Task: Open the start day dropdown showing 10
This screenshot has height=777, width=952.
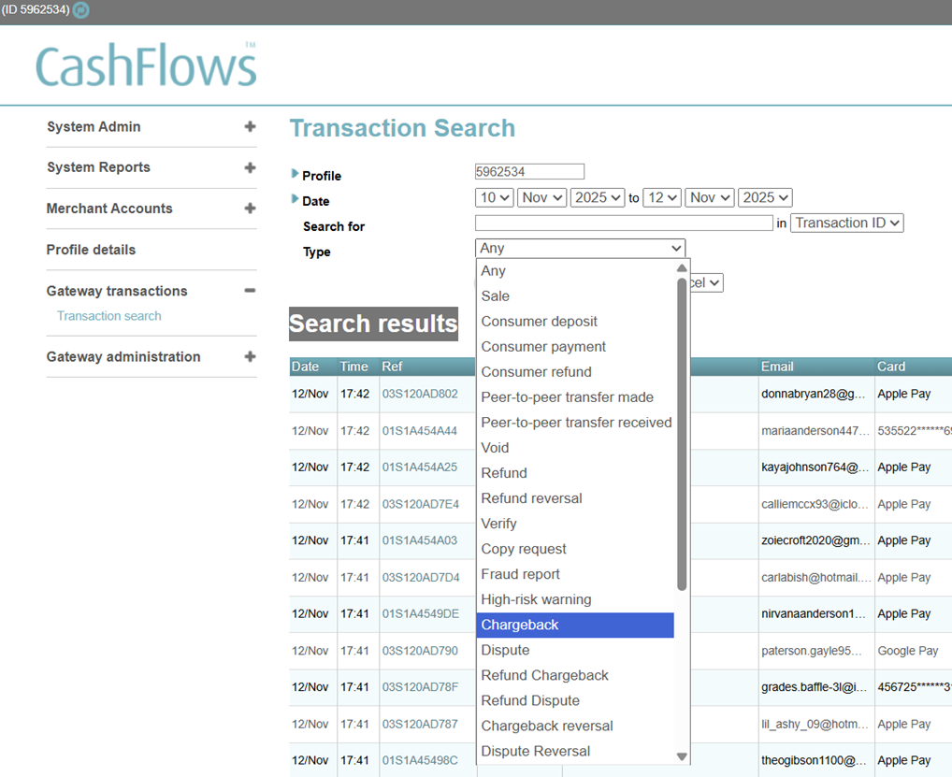Action: point(494,198)
